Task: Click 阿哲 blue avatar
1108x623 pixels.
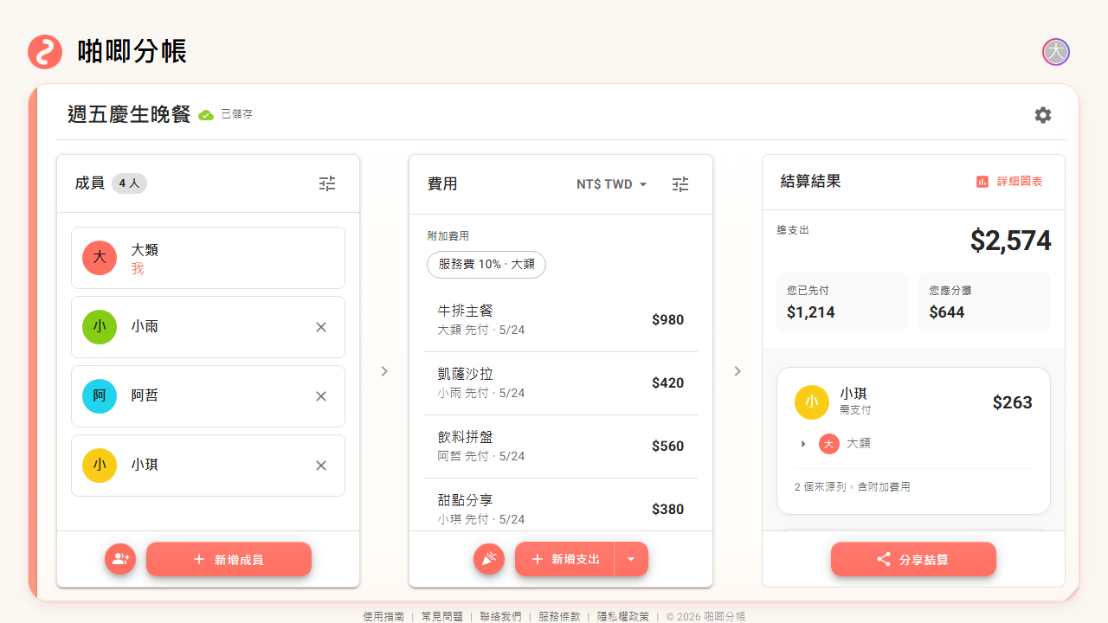Action: pos(100,396)
